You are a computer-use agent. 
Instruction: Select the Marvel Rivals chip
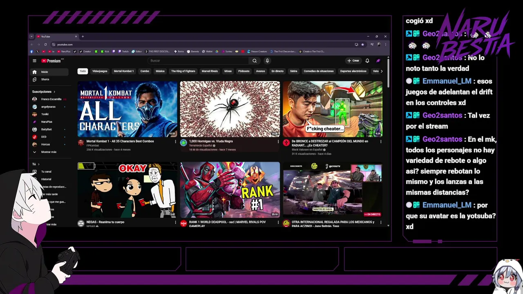click(x=210, y=71)
